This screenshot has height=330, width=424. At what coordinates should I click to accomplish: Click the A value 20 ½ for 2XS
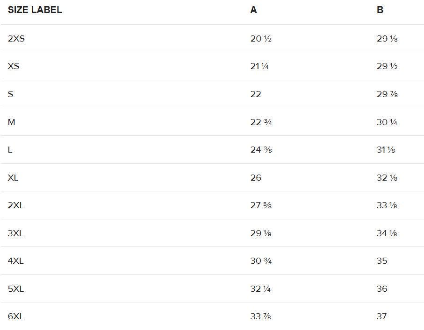pyautogui.click(x=260, y=39)
